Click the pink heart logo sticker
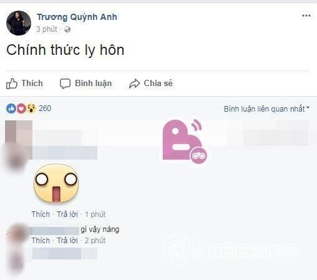The height and width of the screenshot is (280, 317). coord(184,142)
